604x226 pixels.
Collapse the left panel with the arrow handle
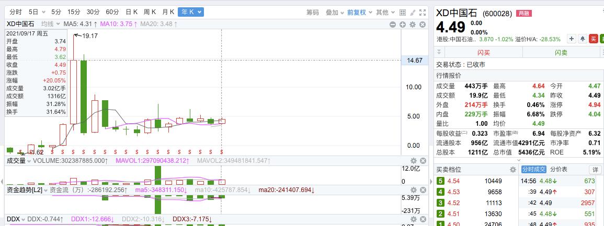[2, 181]
